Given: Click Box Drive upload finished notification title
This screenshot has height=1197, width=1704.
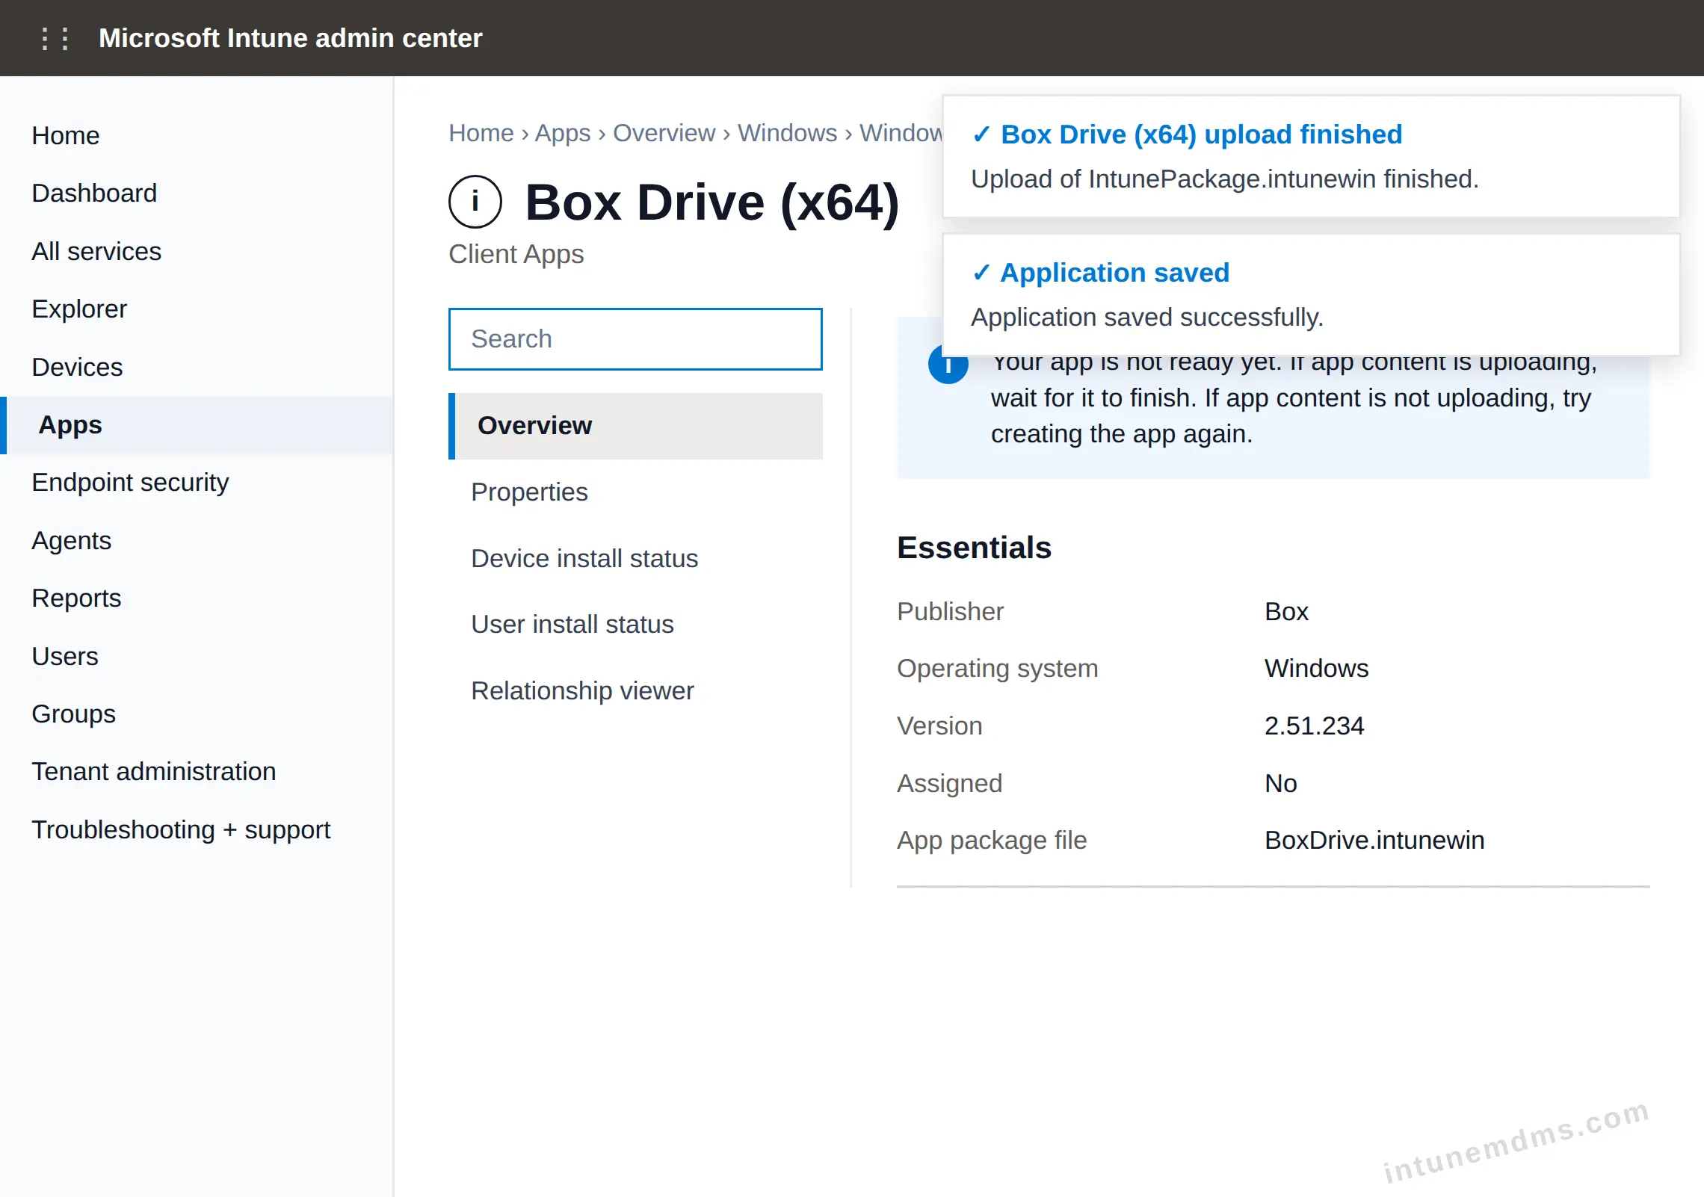Looking at the screenshot, I should pyautogui.click(x=1202, y=134).
